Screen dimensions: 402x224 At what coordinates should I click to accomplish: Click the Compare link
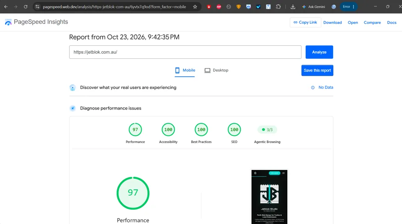pos(372,23)
